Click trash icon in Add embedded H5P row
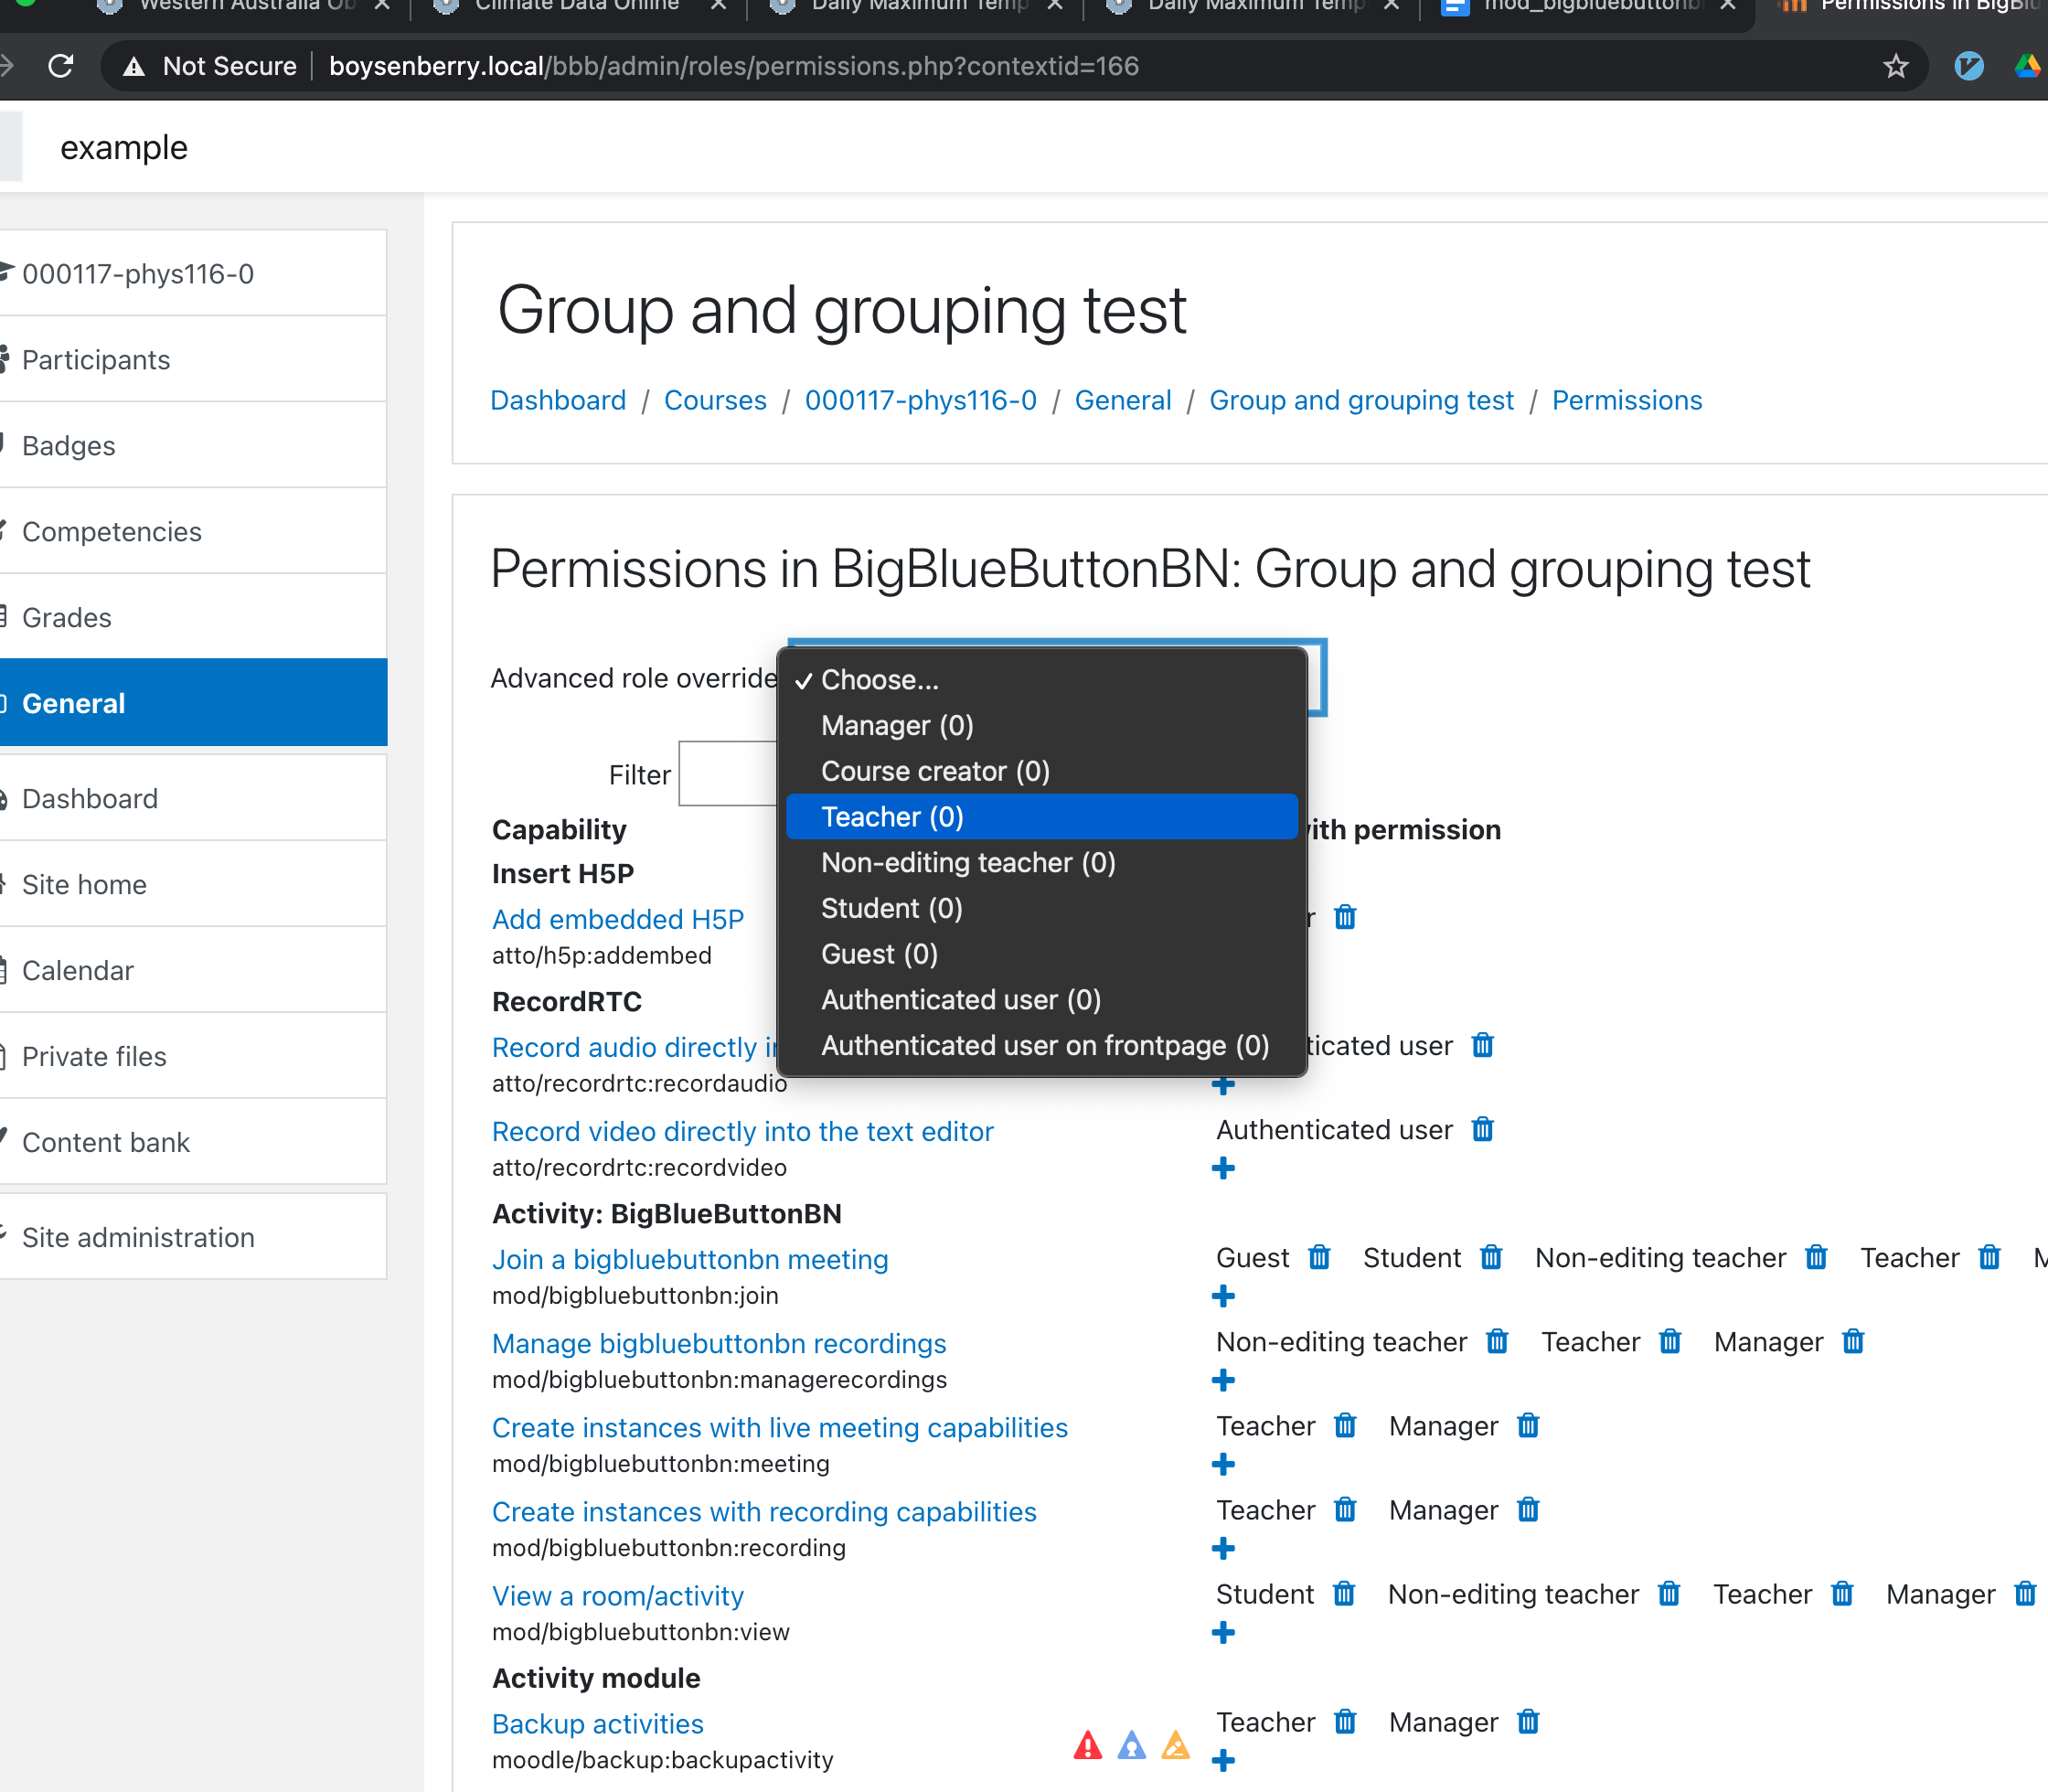The image size is (2048, 1792). click(1345, 917)
